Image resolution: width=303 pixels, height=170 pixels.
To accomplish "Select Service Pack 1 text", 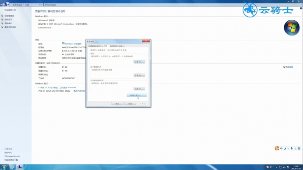I will [45, 28].
